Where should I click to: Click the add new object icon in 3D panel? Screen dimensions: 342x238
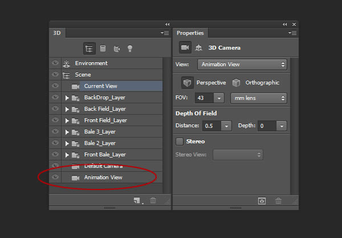coord(137,200)
